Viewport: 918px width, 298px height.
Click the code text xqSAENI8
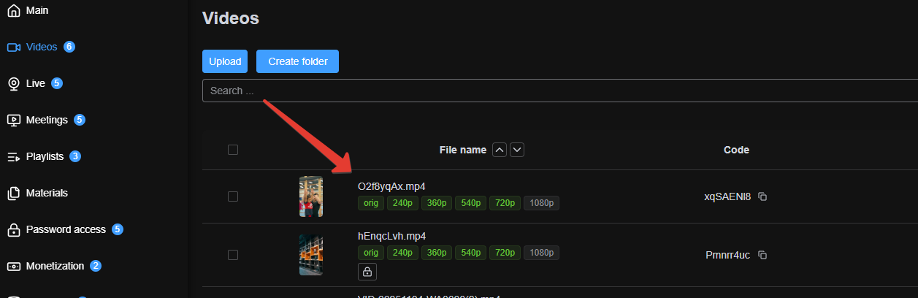[727, 196]
